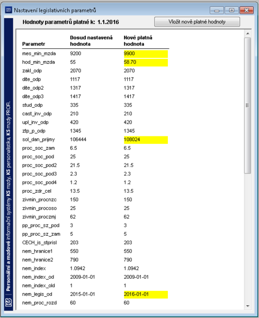Click the vertical scrollbar thumb
This screenshot has height=318, width=259.
tap(247, 106)
